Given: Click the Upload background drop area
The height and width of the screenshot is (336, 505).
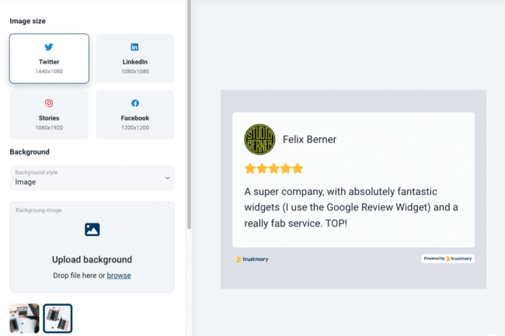Looking at the screenshot, I should 92,248.
